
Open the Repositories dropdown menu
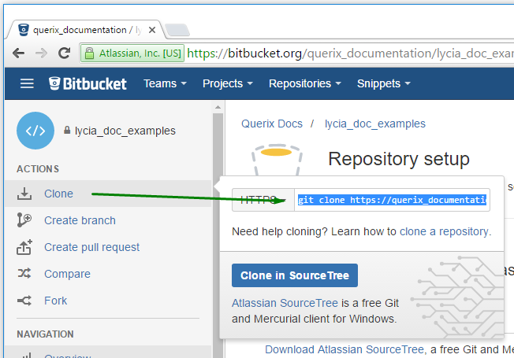[304, 83]
